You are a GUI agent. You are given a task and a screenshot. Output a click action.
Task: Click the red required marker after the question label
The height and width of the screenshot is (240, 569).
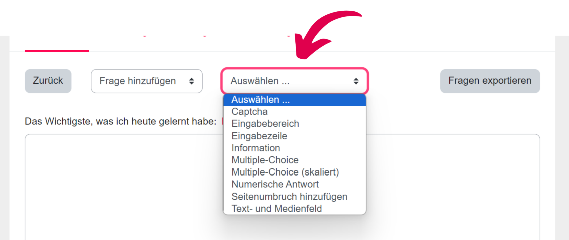click(x=222, y=121)
